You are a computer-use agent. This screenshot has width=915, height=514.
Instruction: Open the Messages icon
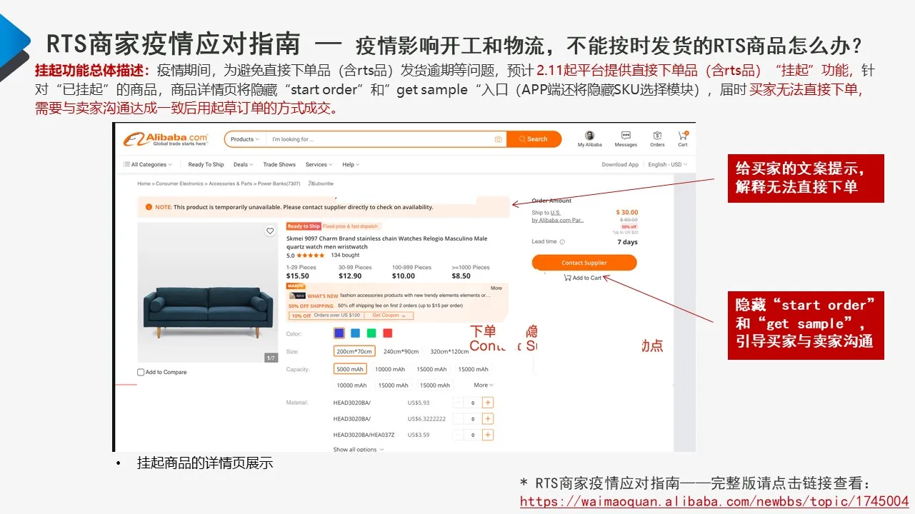[x=626, y=136]
